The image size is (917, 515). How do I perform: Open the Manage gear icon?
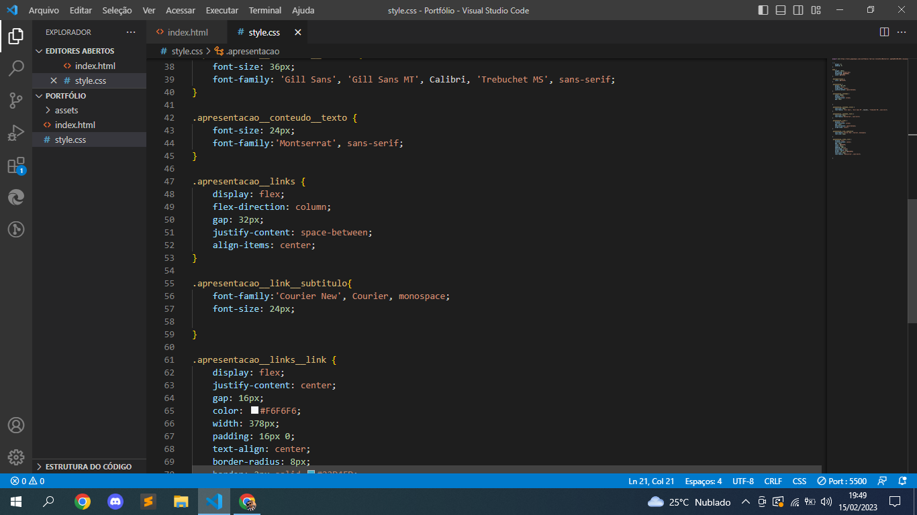(16, 457)
